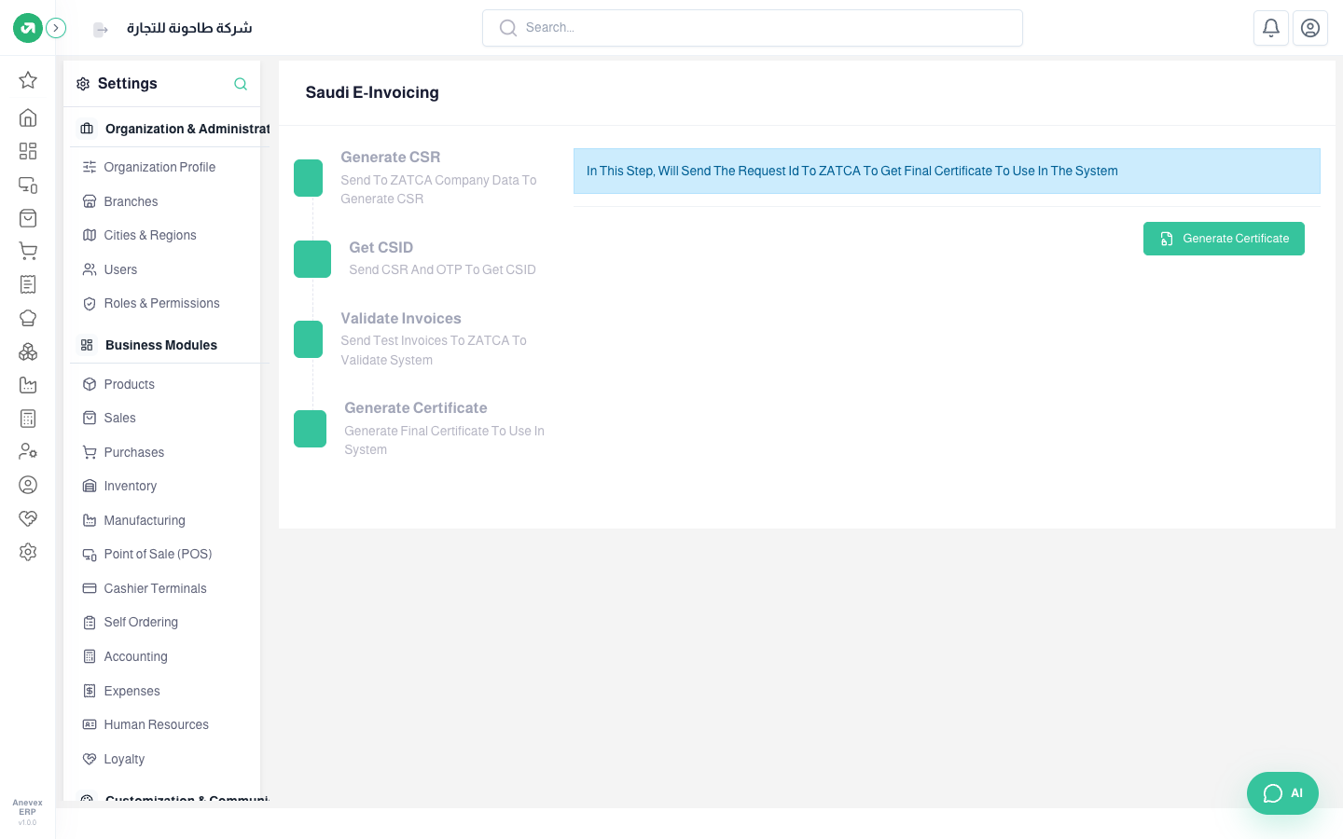Open the chef hat icon in left rail
The image size is (1343, 839).
(28, 318)
